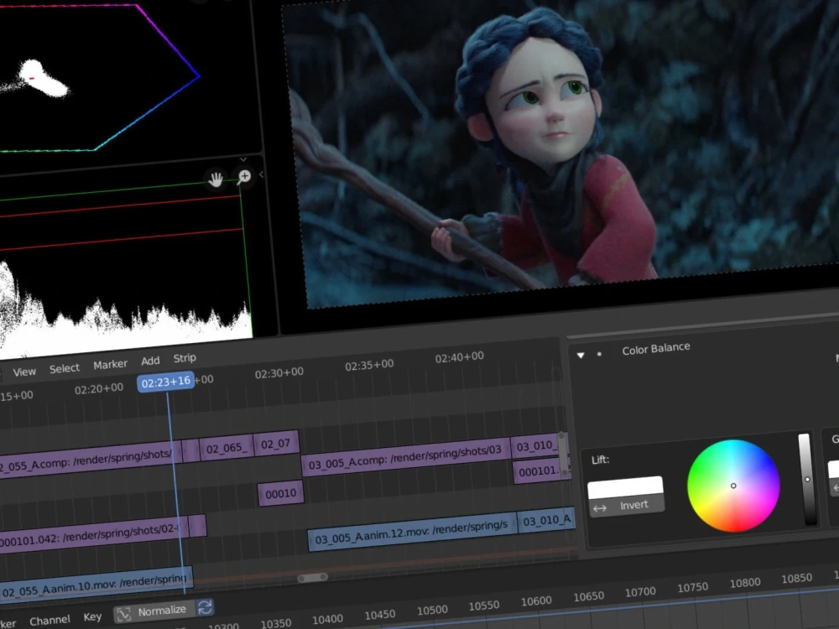Click frame 10500 on graph editor ruler
The width and height of the screenshot is (839, 629).
coord(432,611)
